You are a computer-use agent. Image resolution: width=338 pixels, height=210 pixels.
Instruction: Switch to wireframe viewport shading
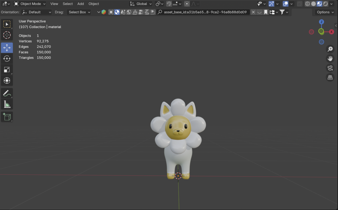point(308,4)
